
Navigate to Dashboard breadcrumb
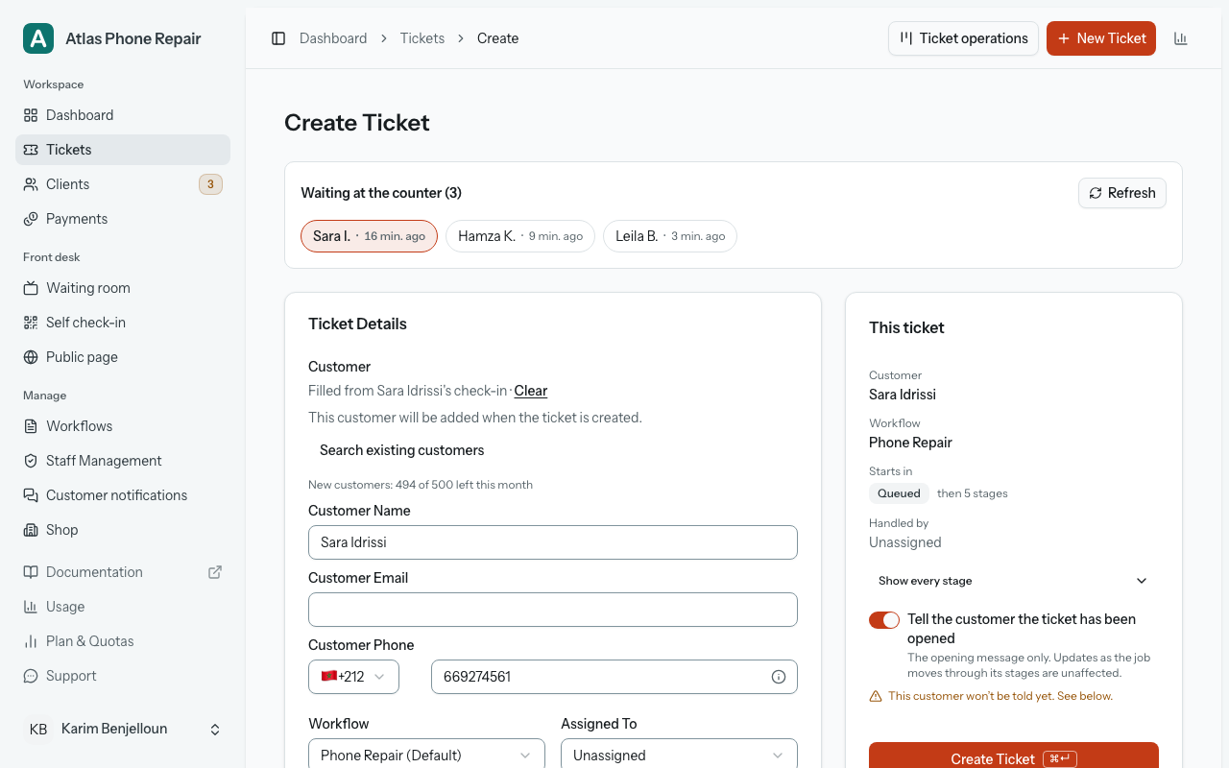pyautogui.click(x=333, y=38)
